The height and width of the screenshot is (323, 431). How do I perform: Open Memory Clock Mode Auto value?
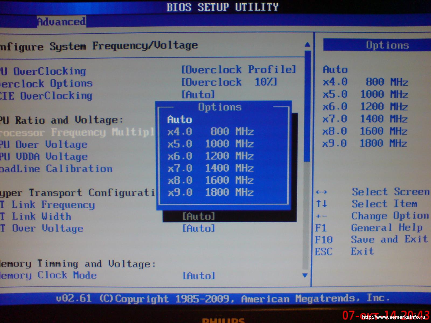(199, 275)
